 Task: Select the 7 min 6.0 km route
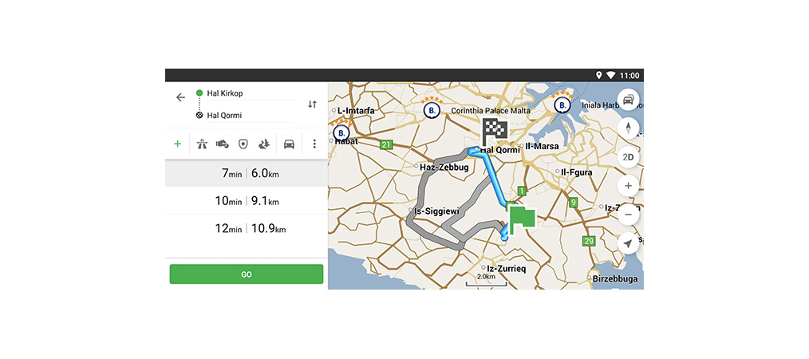tap(246, 173)
